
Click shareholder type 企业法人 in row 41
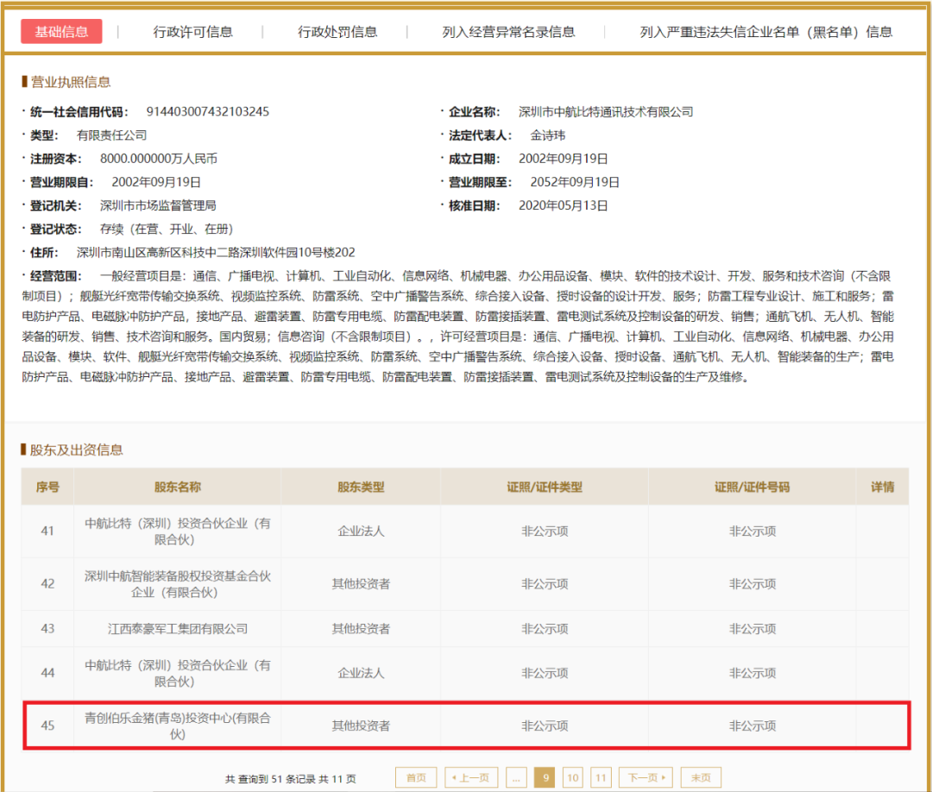(361, 531)
